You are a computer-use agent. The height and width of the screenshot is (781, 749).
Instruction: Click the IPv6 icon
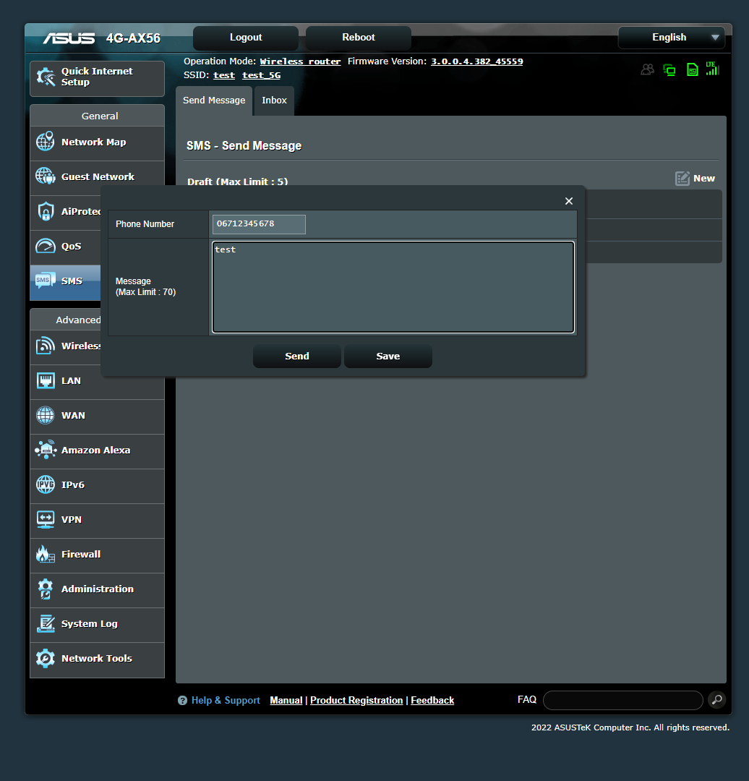(46, 484)
